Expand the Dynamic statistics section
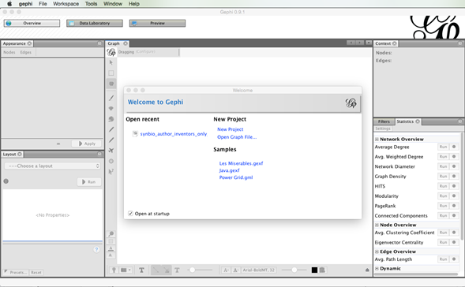Image resolution: width=465 pixels, height=287 pixels. (377, 268)
